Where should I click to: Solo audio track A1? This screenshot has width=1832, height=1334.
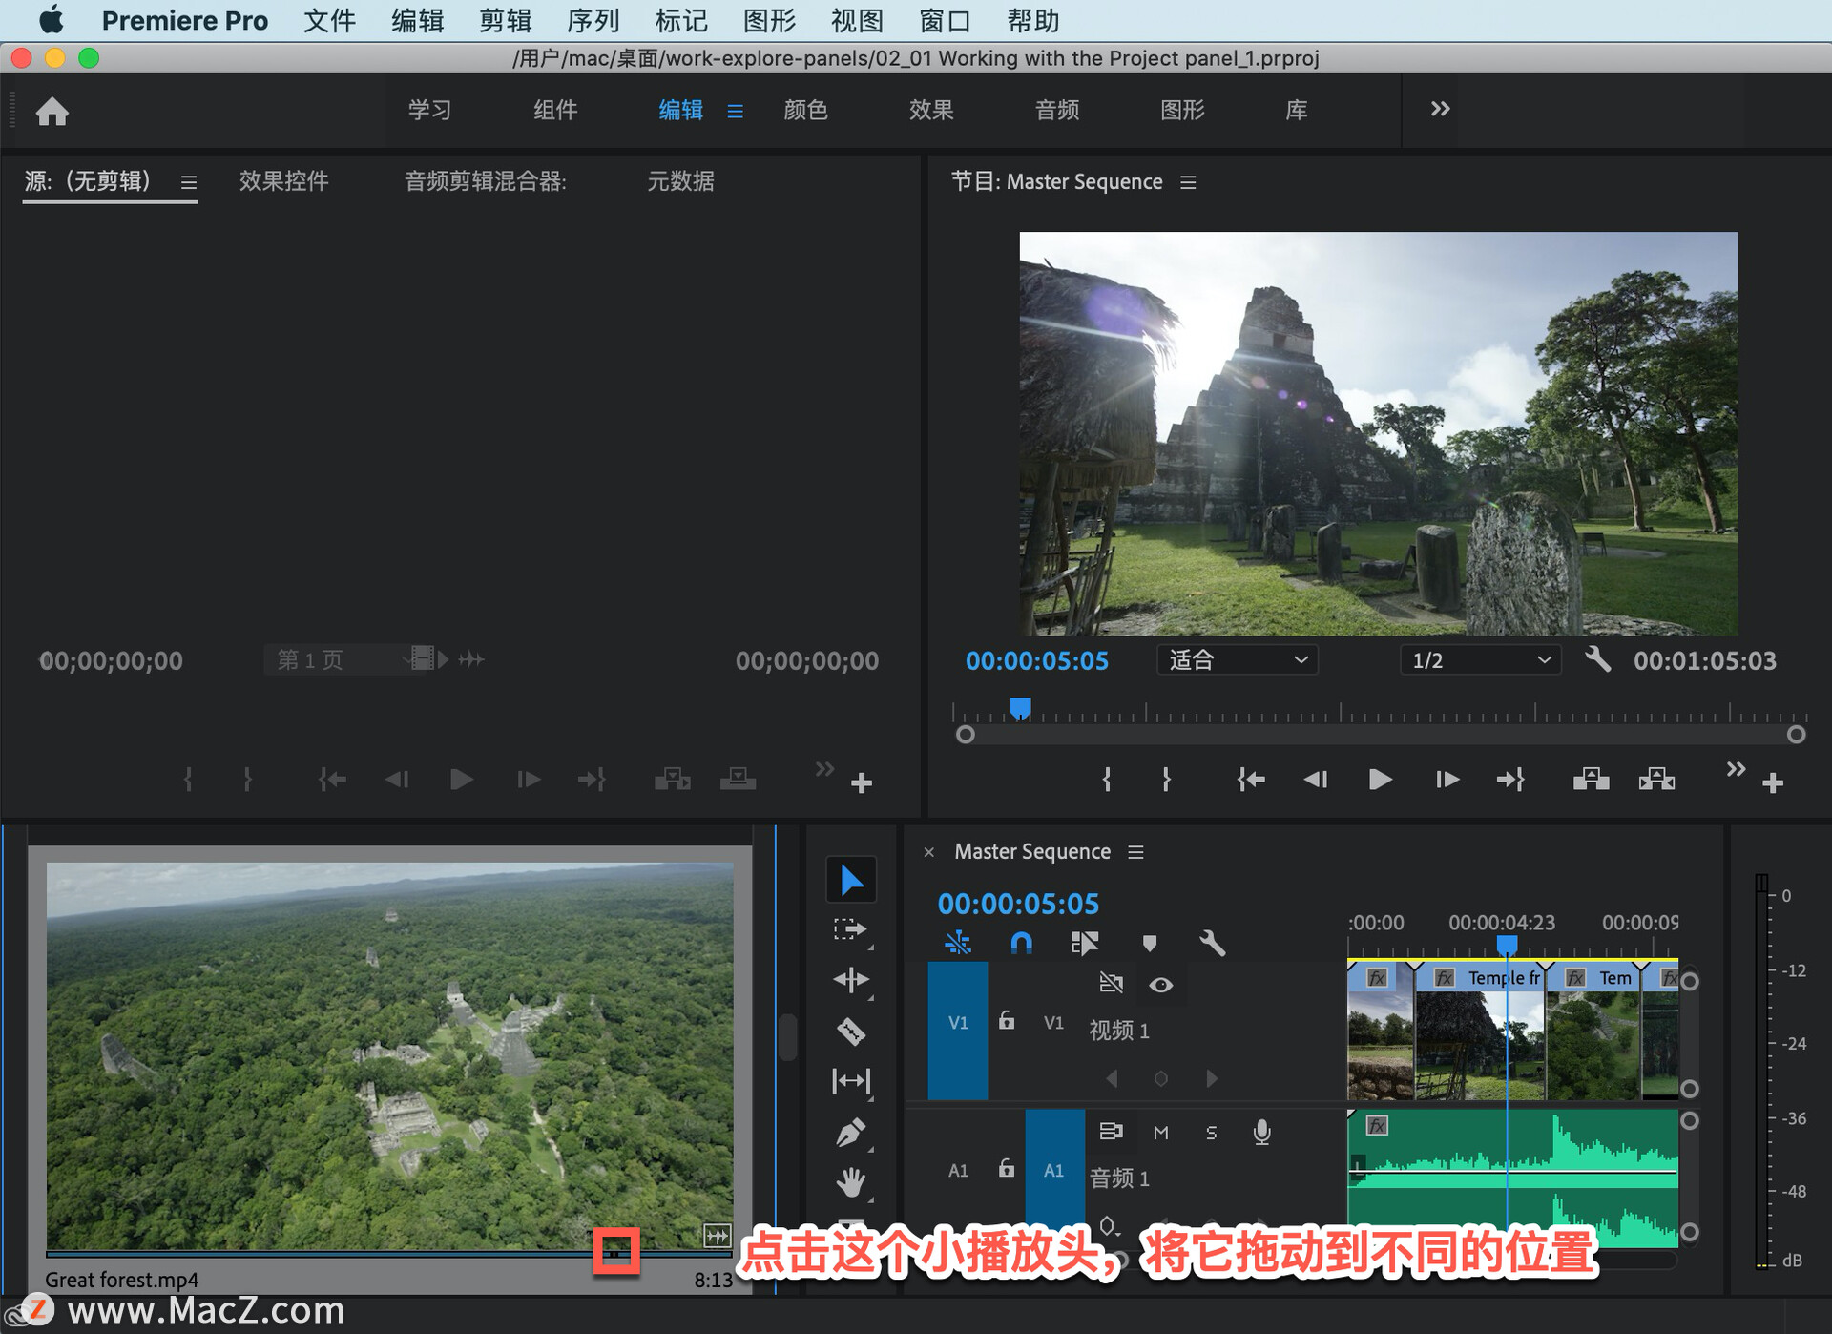click(x=1211, y=1133)
